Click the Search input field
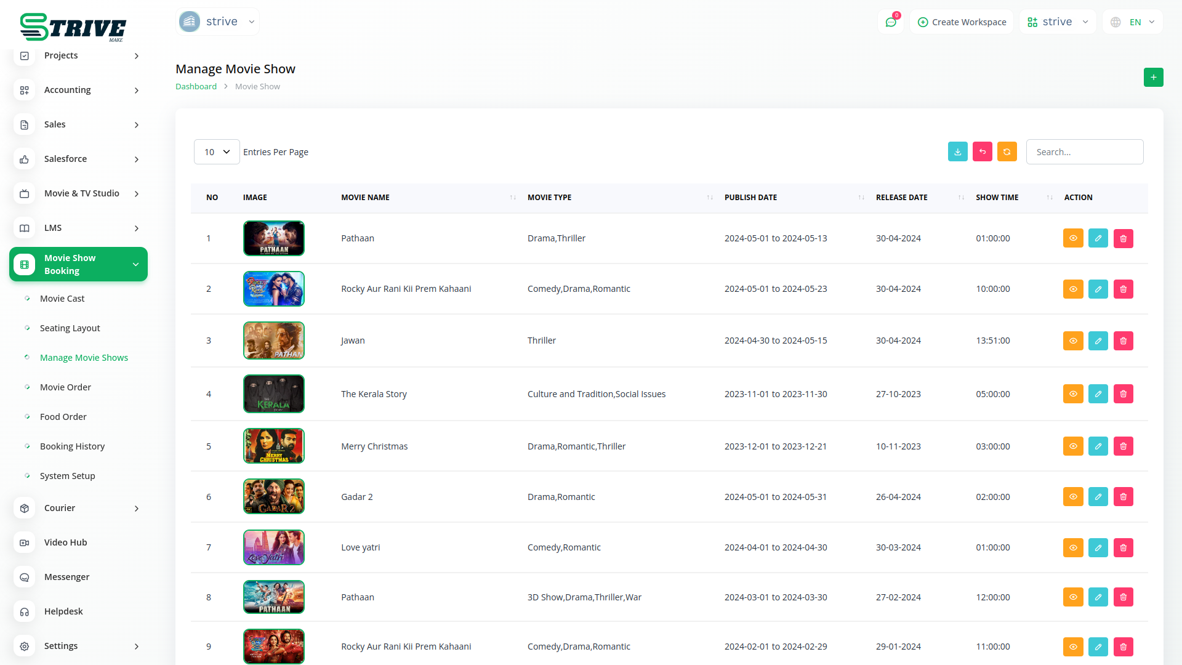Viewport: 1182px width, 665px height. 1084,152
